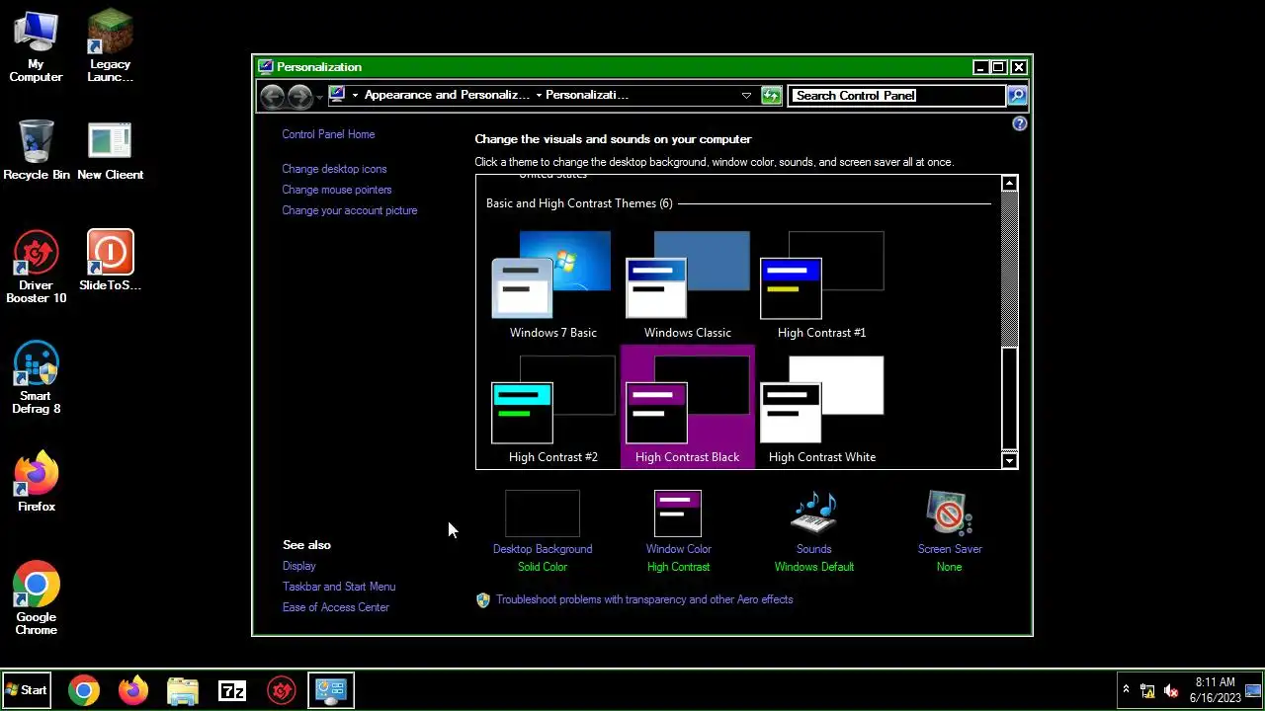Click the Help question mark icon
This screenshot has height=711, width=1265.
(1019, 123)
